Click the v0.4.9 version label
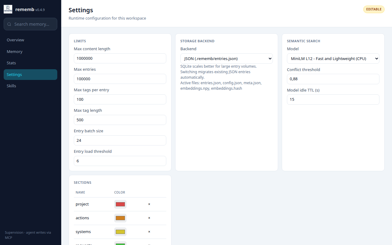This screenshot has width=392, height=245. (40, 10)
